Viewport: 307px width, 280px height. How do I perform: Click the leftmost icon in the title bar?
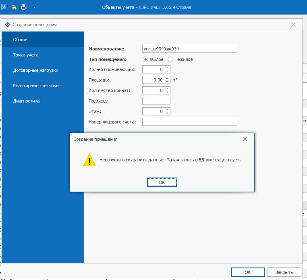click(4, 7)
